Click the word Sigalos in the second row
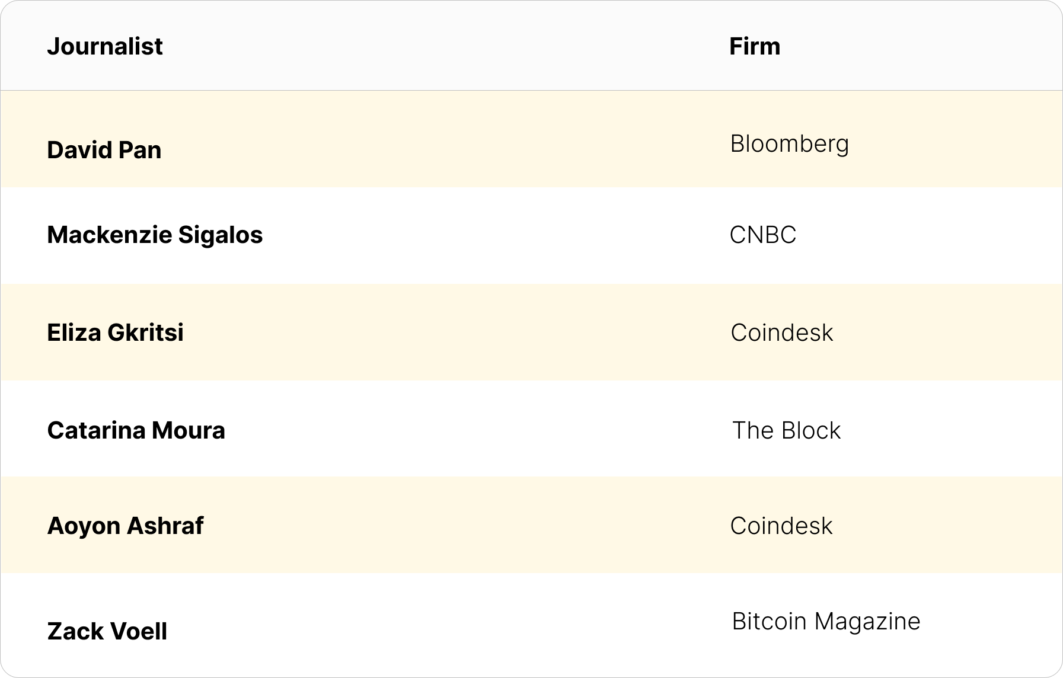1063x678 pixels. click(221, 235)
